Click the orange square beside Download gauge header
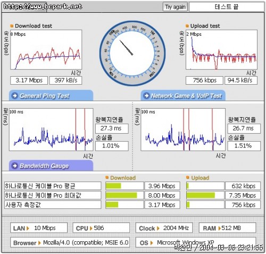 pyautogui.click(x=107, y=177)
